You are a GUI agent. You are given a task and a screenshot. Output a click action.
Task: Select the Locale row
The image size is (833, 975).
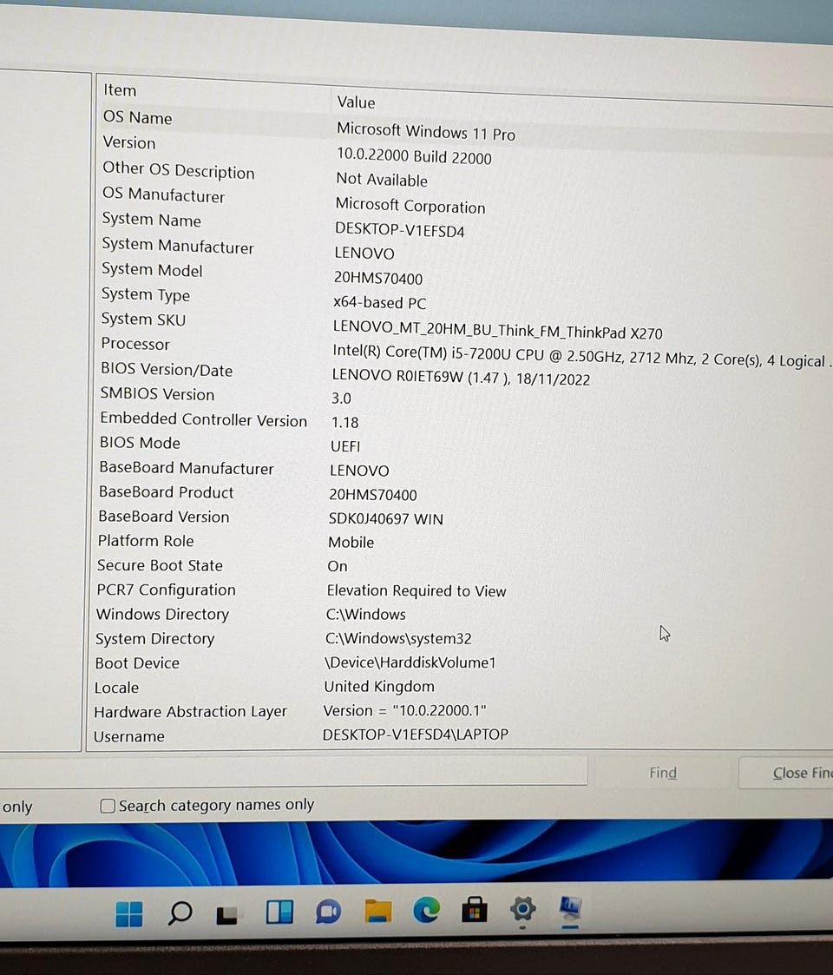point(117,688)
